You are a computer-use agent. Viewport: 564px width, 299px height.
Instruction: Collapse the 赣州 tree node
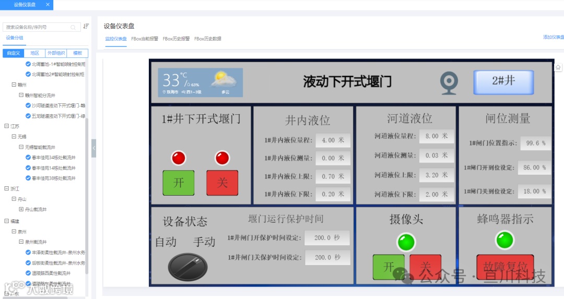pyautogui.click(x=14, y=85)
